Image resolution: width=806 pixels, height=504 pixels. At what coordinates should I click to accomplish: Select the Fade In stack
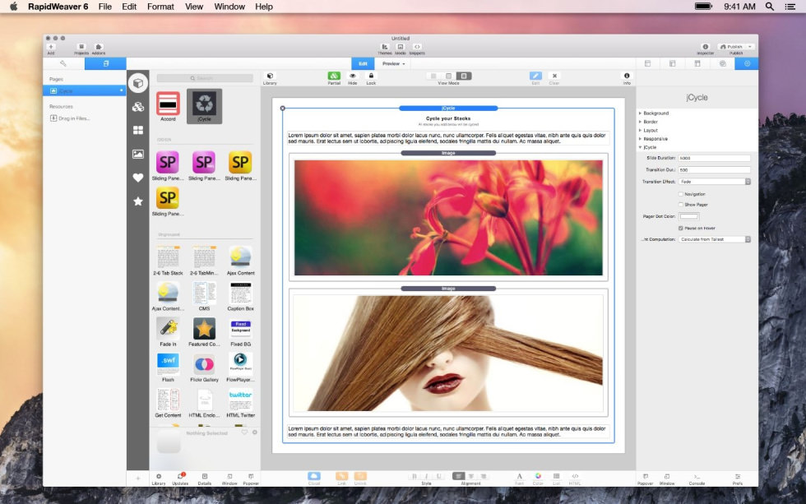168,332
